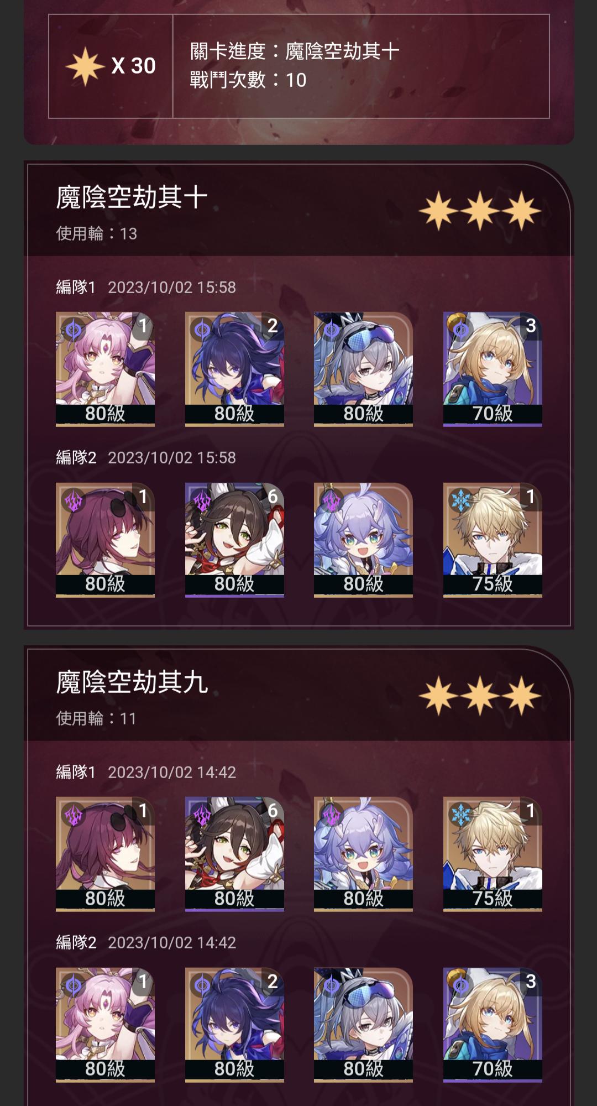
Task: Click the total star count icon X 30
Action: (111, 66)
